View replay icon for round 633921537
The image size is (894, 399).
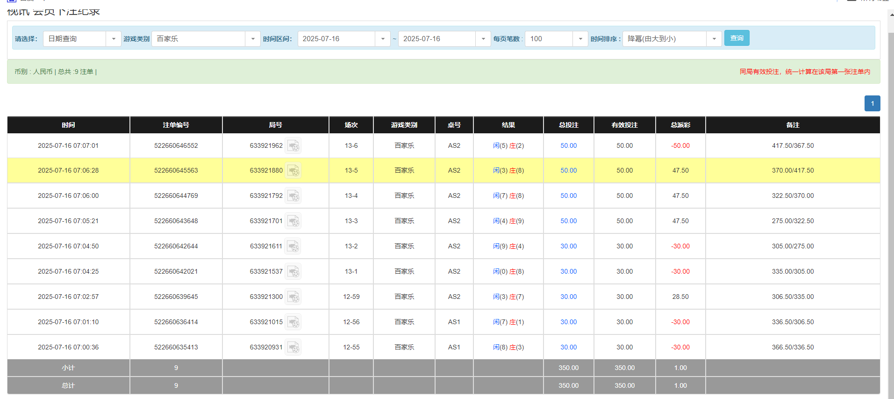[x=293, y=272]
